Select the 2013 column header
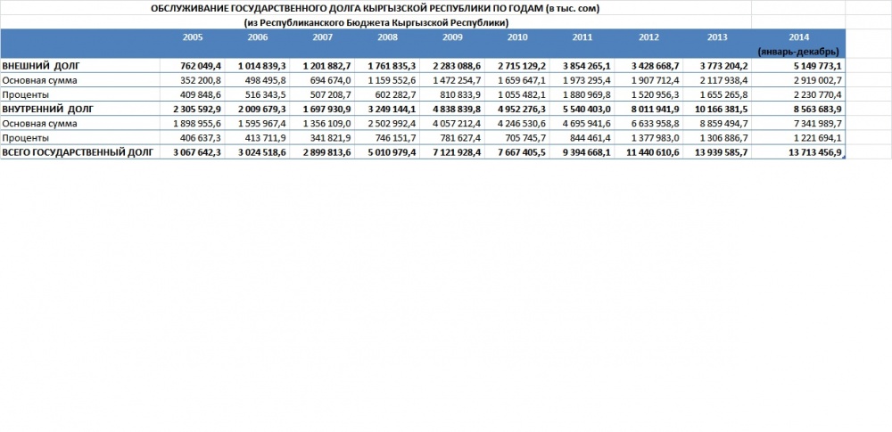This screenshot has height=432, width=892. click(717, 37)
